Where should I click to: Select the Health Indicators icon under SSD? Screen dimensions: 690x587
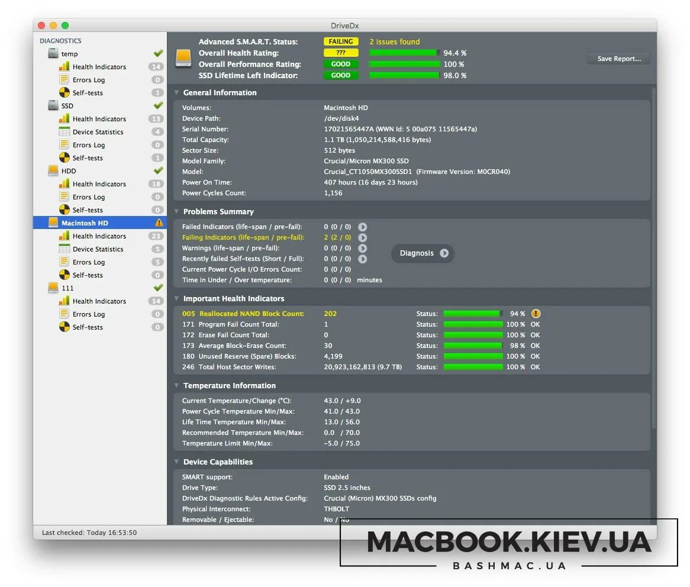point(63,118)
